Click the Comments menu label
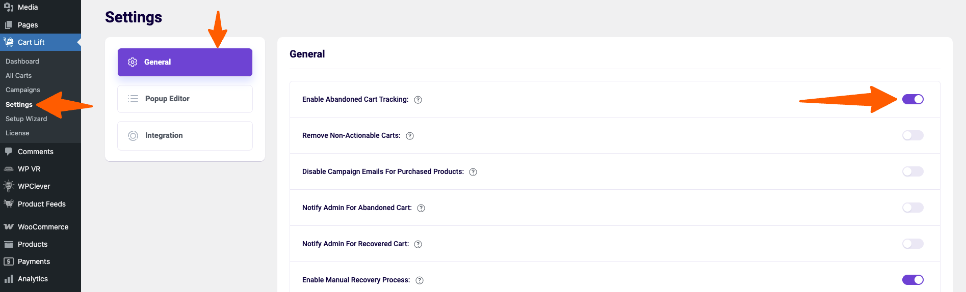The height and width of the screenshot is (292, 966). [x=36, y=152]
